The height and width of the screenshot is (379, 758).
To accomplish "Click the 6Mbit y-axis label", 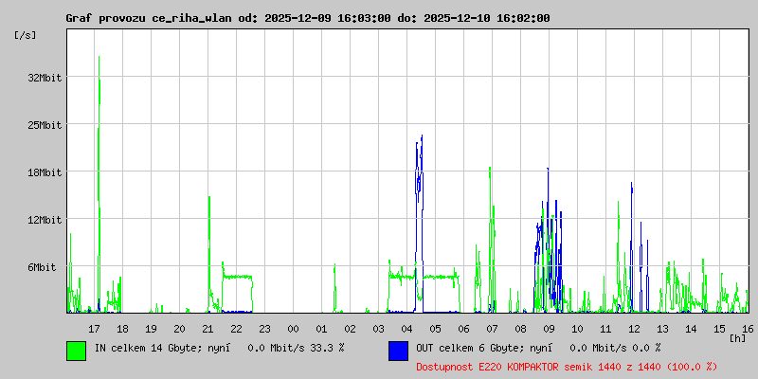I will (42, 267).
